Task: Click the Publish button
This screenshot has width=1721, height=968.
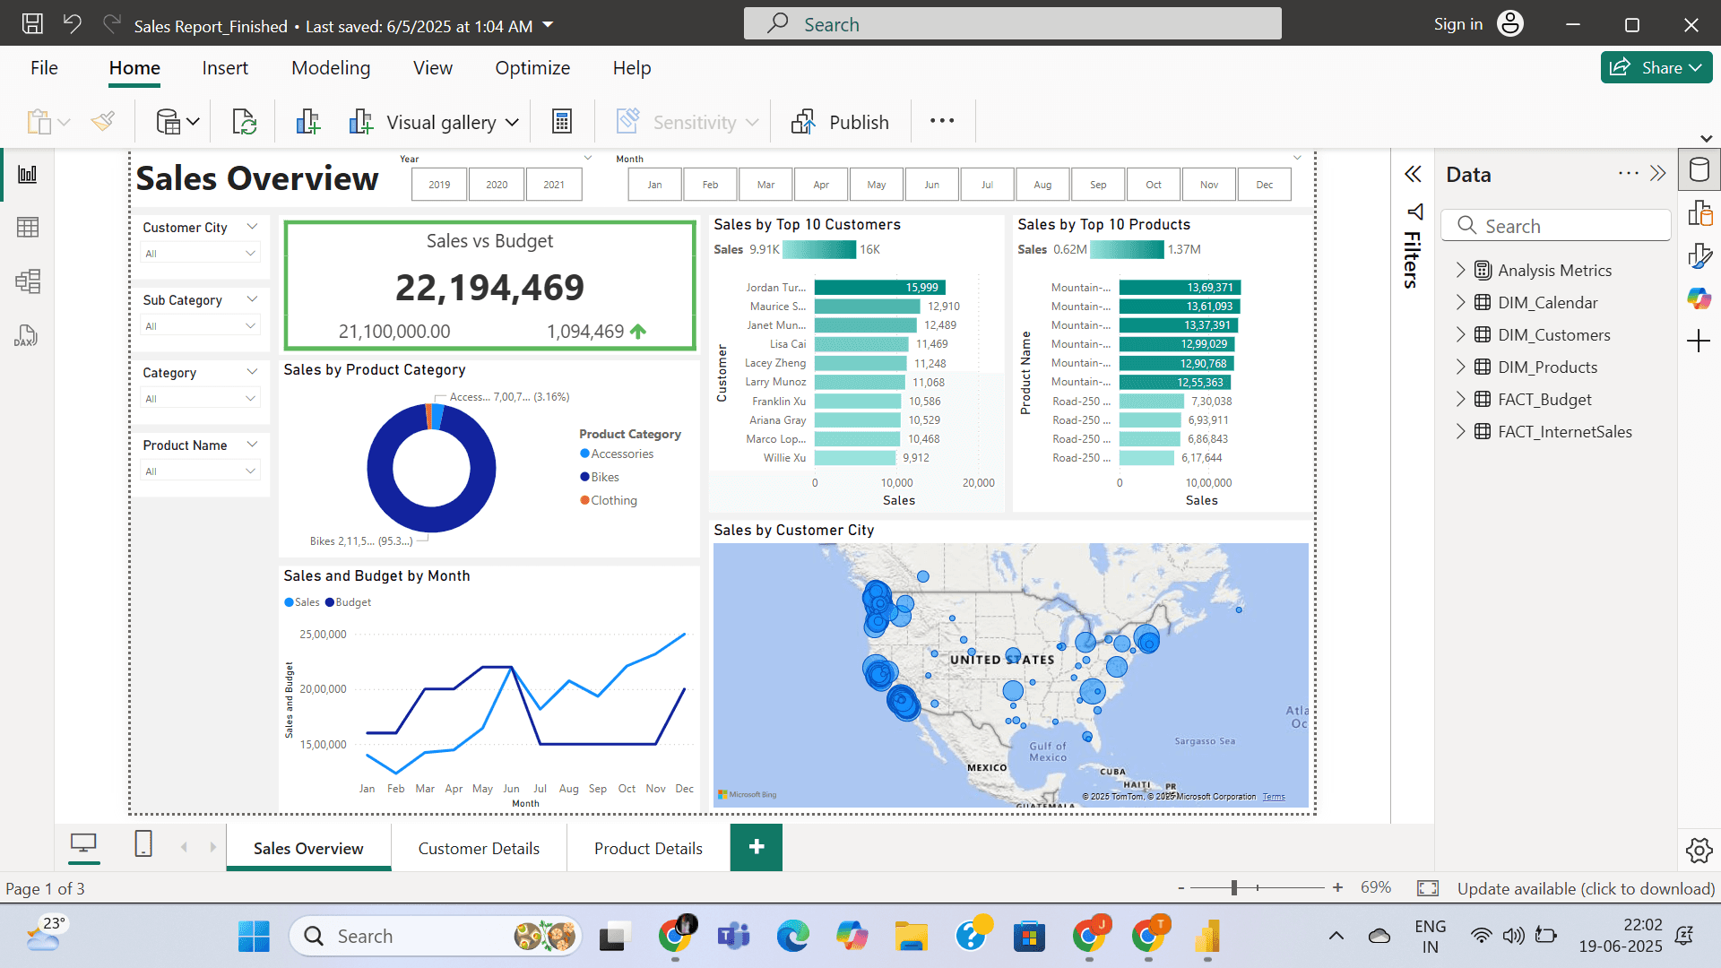Action: click(840, 122)
